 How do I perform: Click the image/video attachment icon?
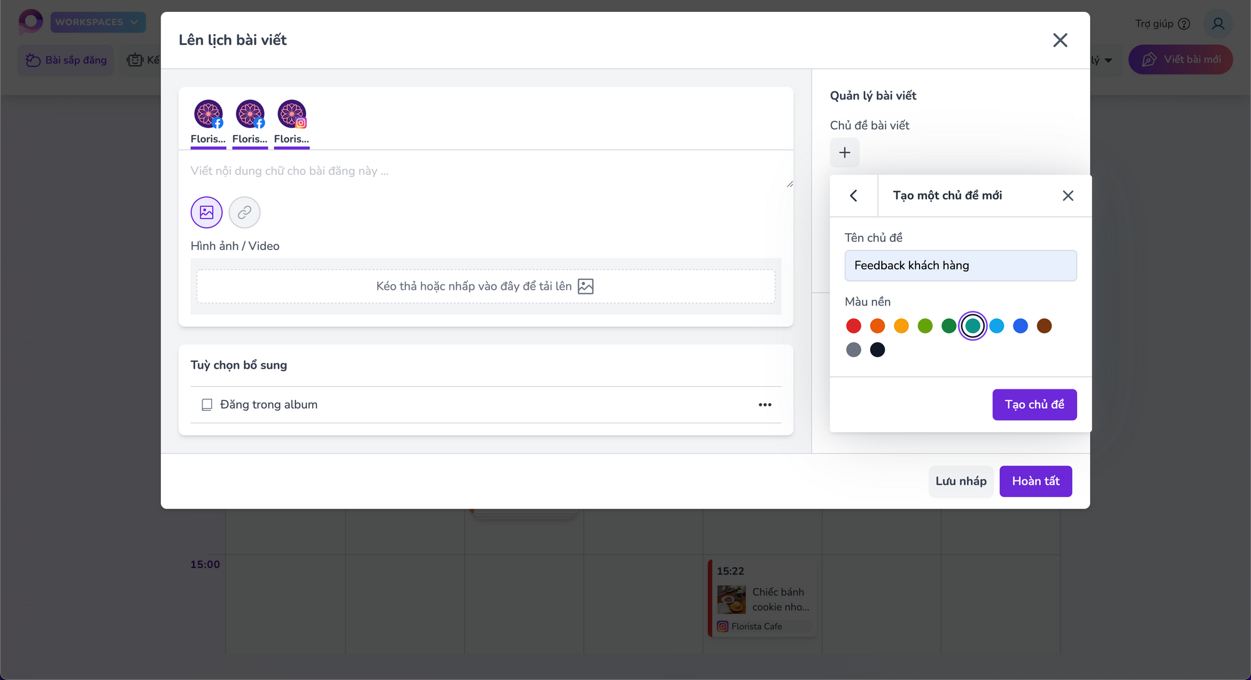pos(206,212)
